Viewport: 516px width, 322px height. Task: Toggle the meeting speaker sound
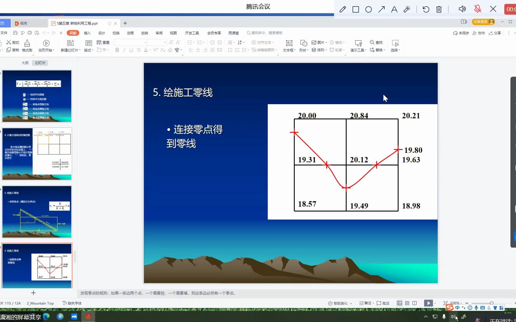pos(462,9)
